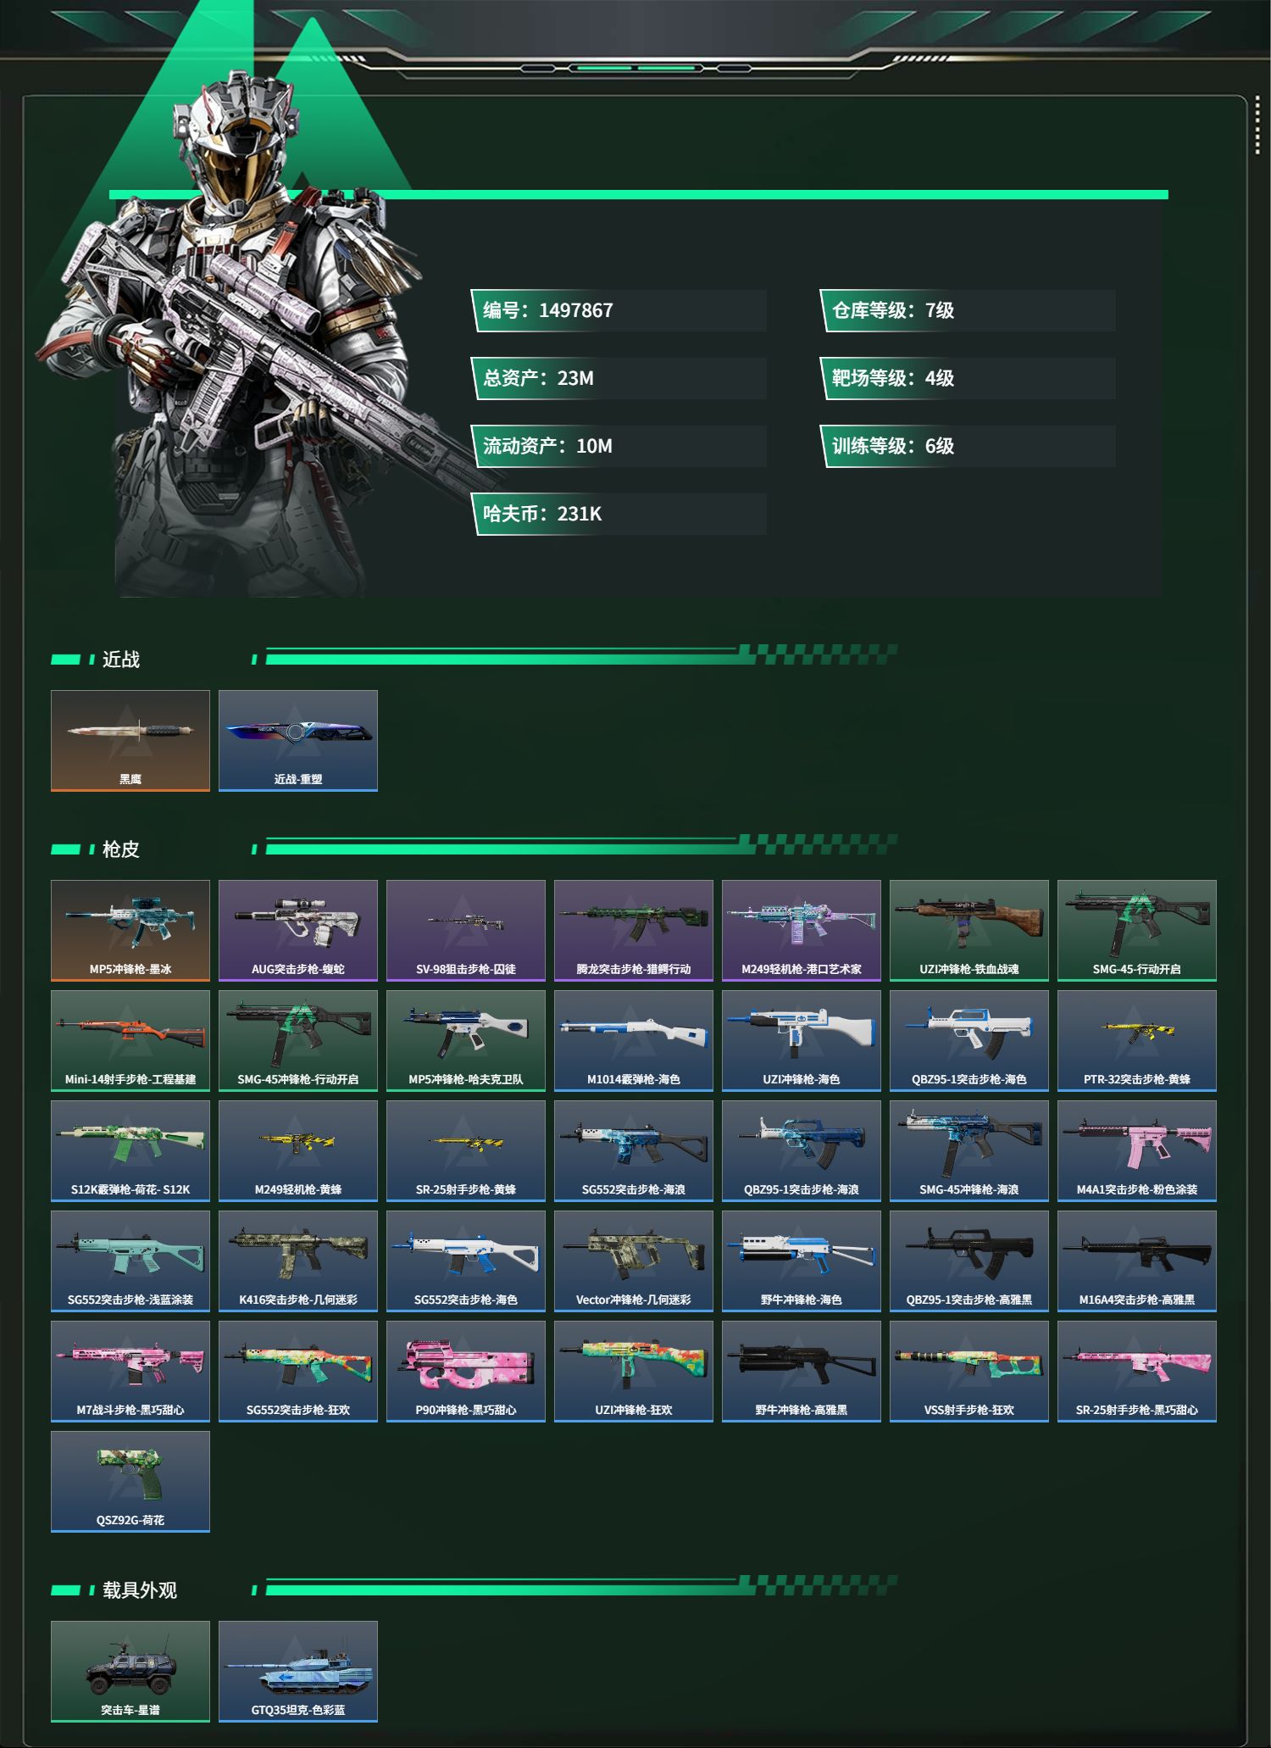Click the 哈夫币：231K currency label
Screen dimensions: 1271x1748
click(619, 514)
